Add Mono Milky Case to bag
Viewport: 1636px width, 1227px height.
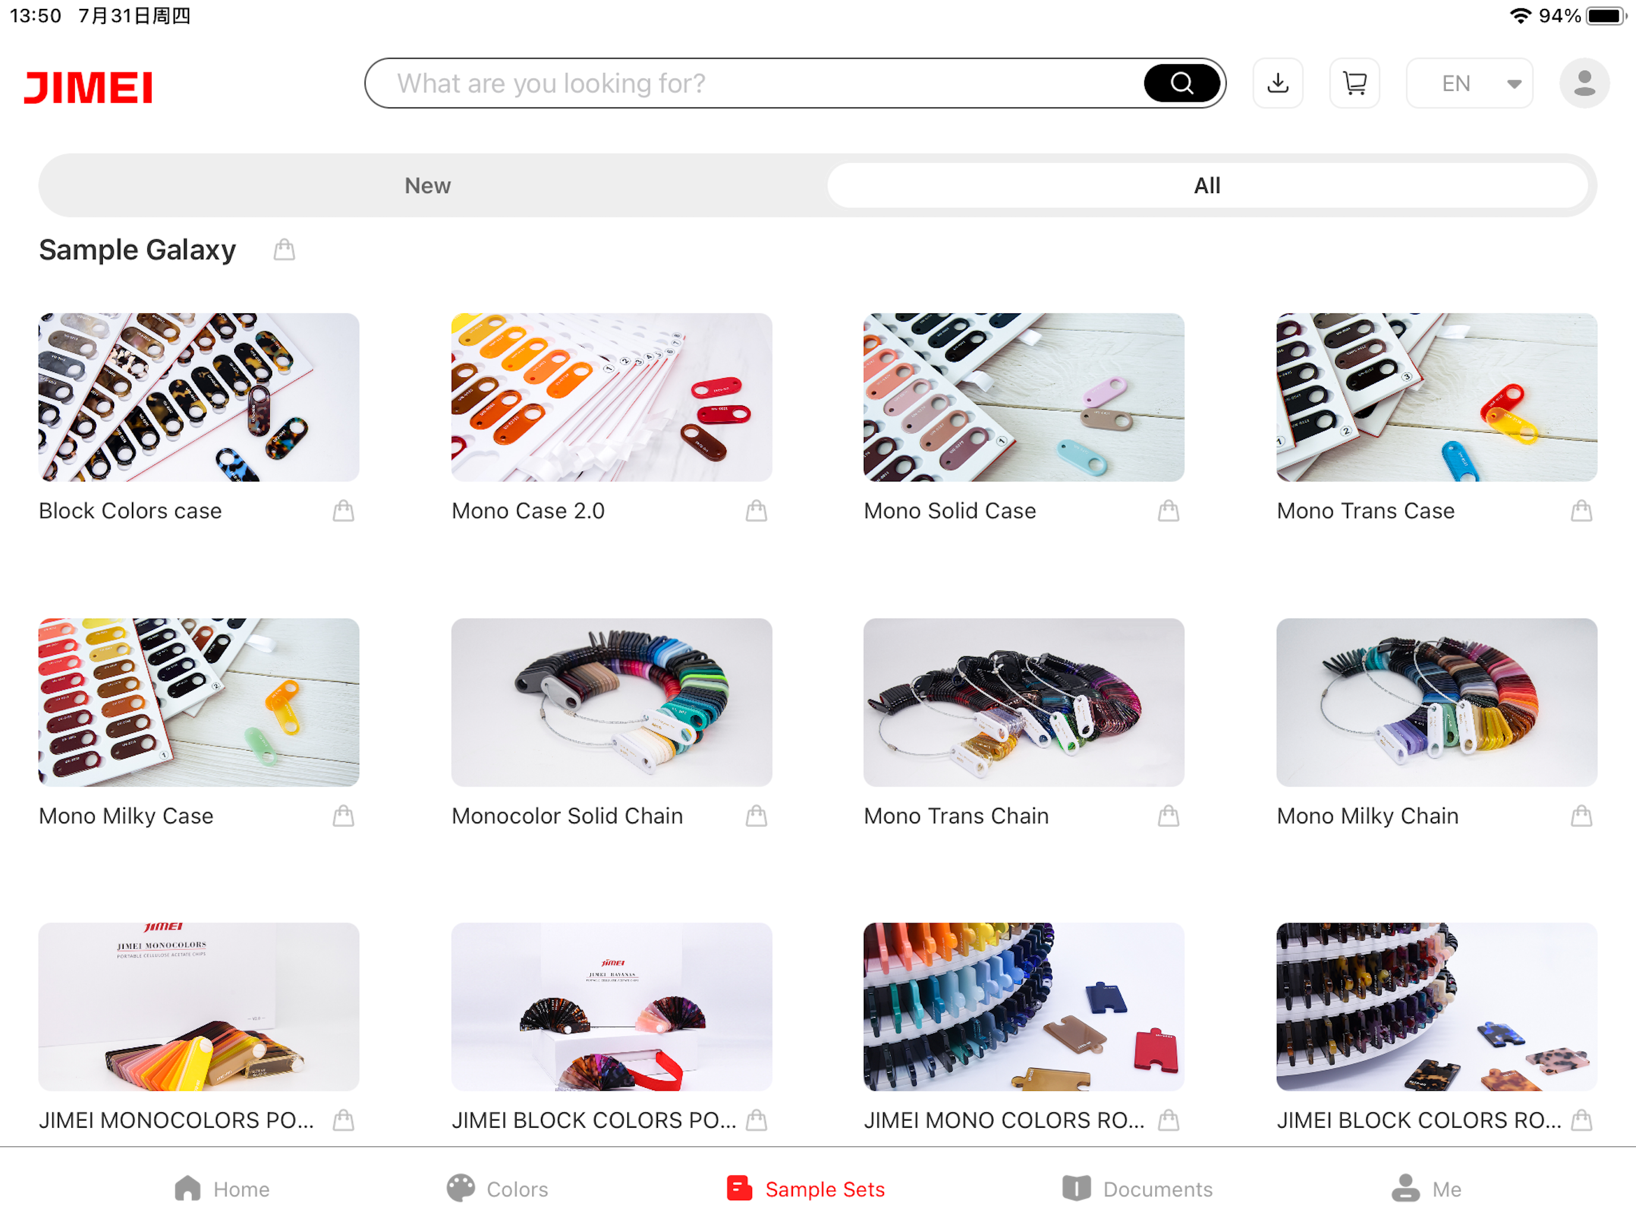pos(343,816)
